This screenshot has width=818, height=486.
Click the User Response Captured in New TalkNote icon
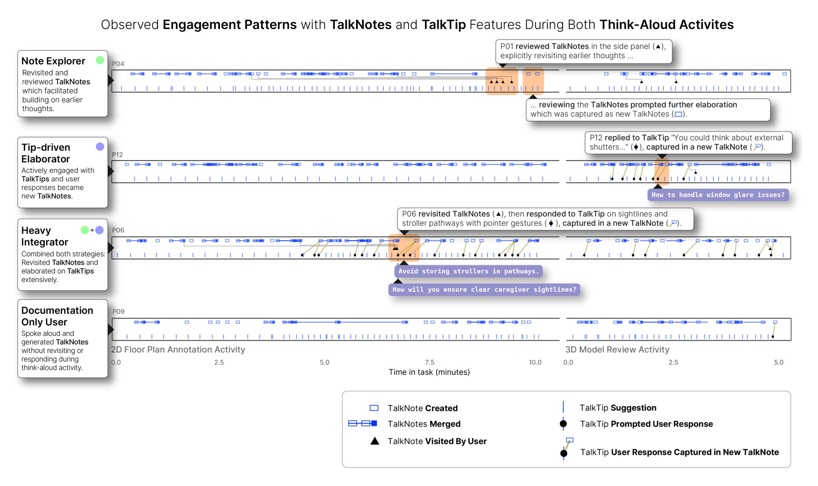(566, 448)
